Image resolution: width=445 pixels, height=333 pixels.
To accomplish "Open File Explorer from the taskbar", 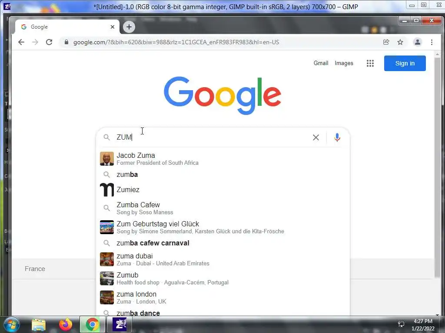I will click(x=39, y=324).
